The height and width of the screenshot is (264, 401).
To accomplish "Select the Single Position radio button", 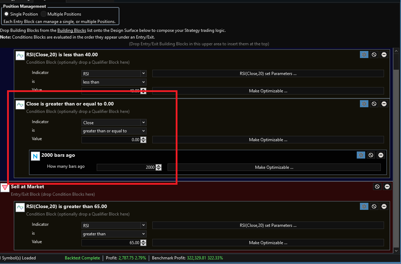I will click(x=6, y=14).
